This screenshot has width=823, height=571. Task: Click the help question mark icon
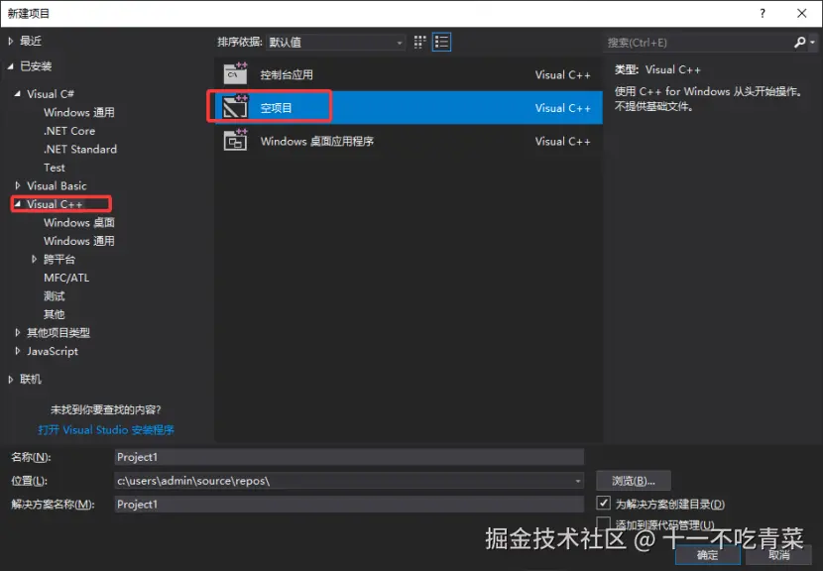pyautogui.click(x=763, y=13)
